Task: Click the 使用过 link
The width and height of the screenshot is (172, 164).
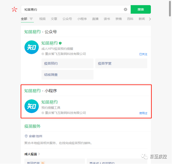Action: point(143,113)
